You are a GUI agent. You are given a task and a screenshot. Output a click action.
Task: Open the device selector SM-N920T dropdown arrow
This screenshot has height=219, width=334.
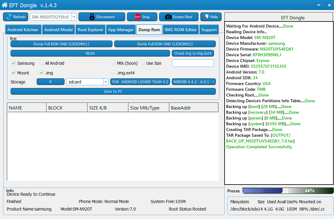pos(74,17)
